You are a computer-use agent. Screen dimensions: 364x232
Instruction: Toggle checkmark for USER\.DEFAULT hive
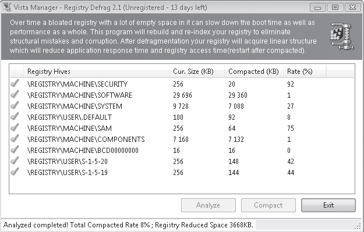(15, 116)
